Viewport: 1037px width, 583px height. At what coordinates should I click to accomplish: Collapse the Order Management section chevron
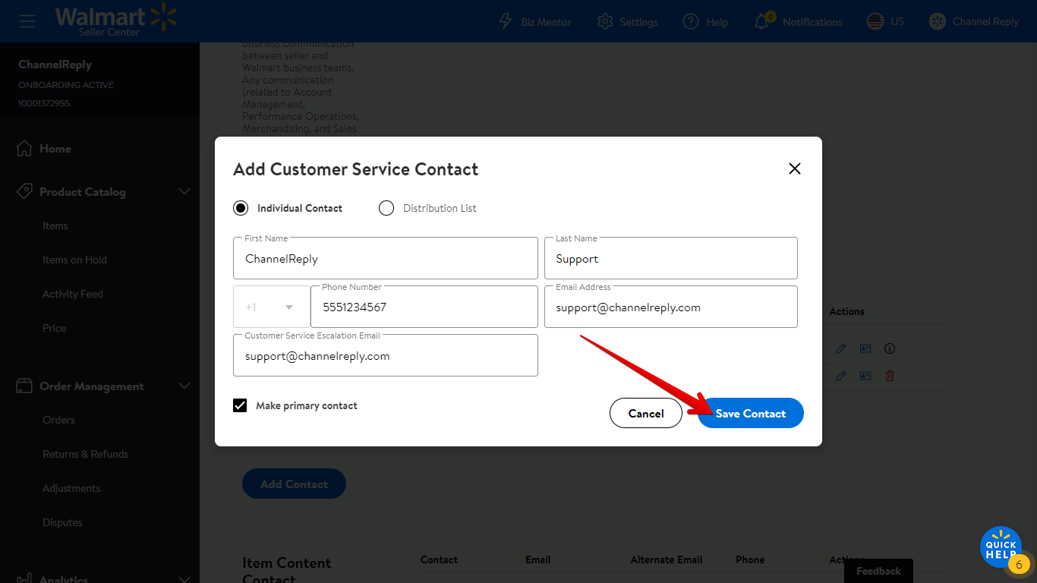(184, 386)
